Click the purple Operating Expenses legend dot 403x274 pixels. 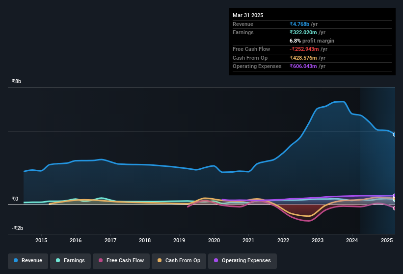[x=216, y=260]
